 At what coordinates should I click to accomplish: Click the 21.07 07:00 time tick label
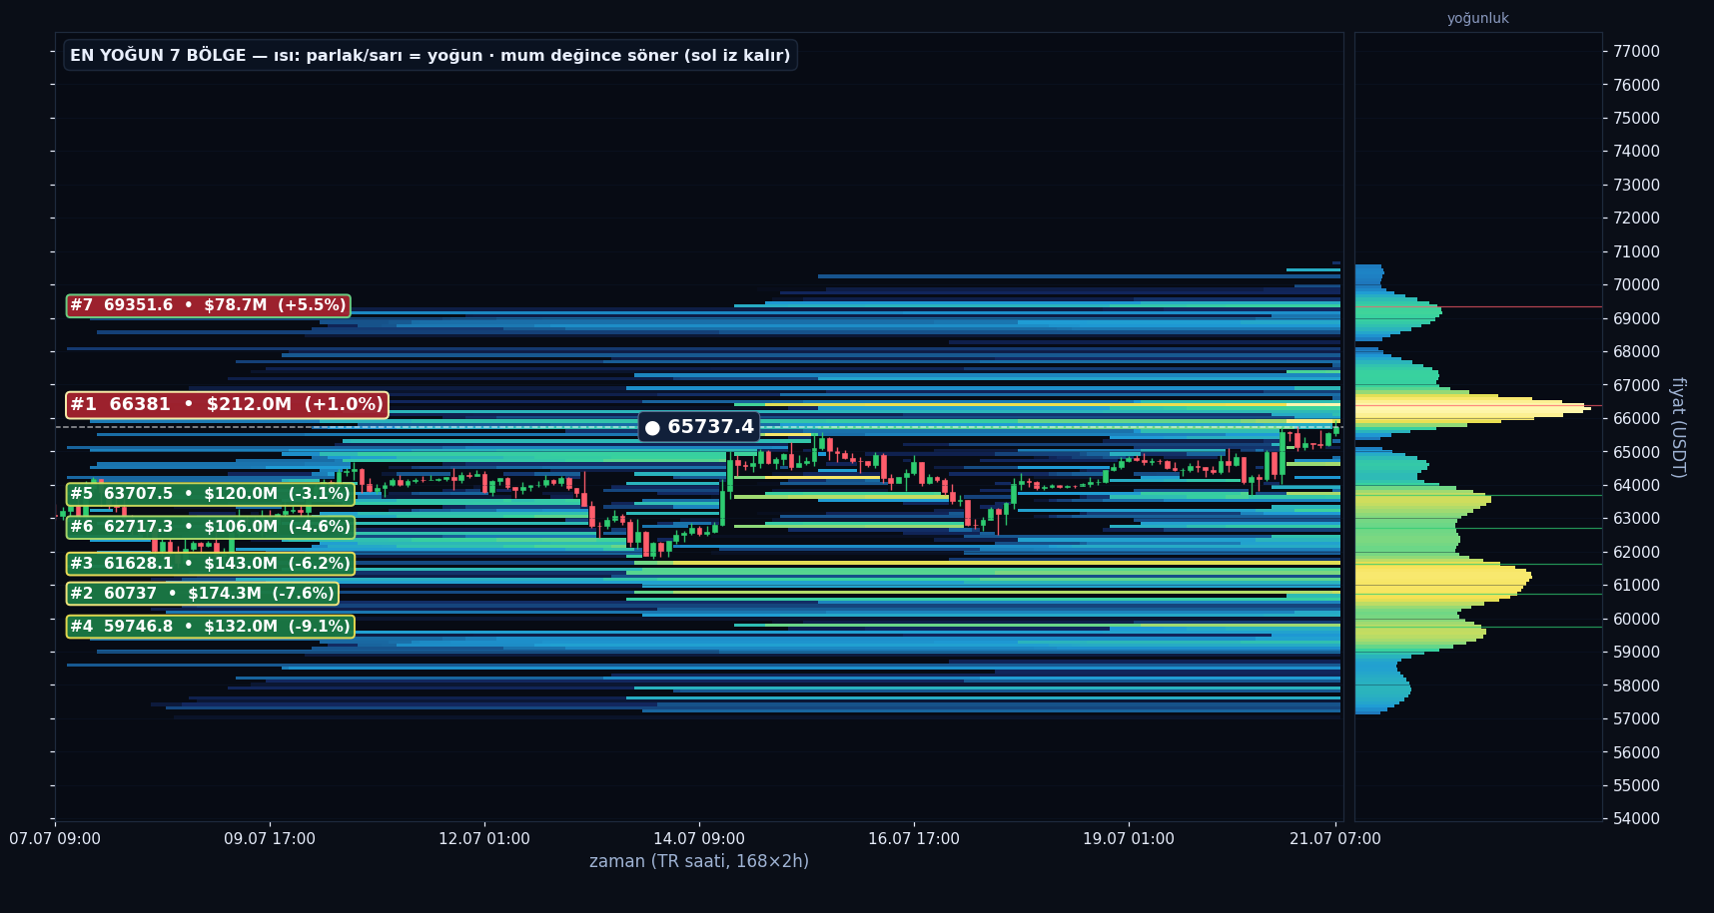tap(1335, 839)
